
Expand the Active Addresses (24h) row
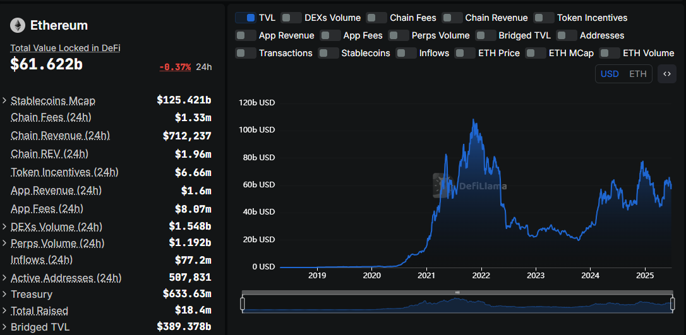pyautogui.click(x=4, y=278)
